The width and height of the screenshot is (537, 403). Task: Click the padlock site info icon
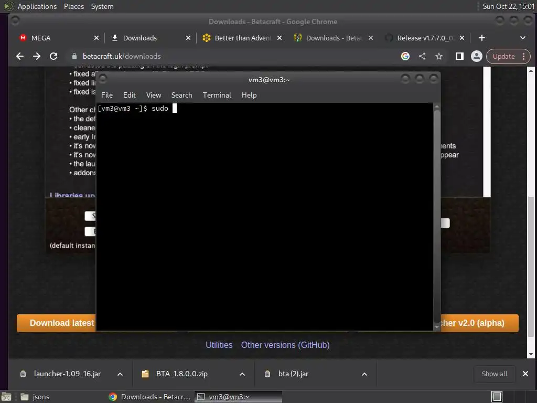coord(74,56)
